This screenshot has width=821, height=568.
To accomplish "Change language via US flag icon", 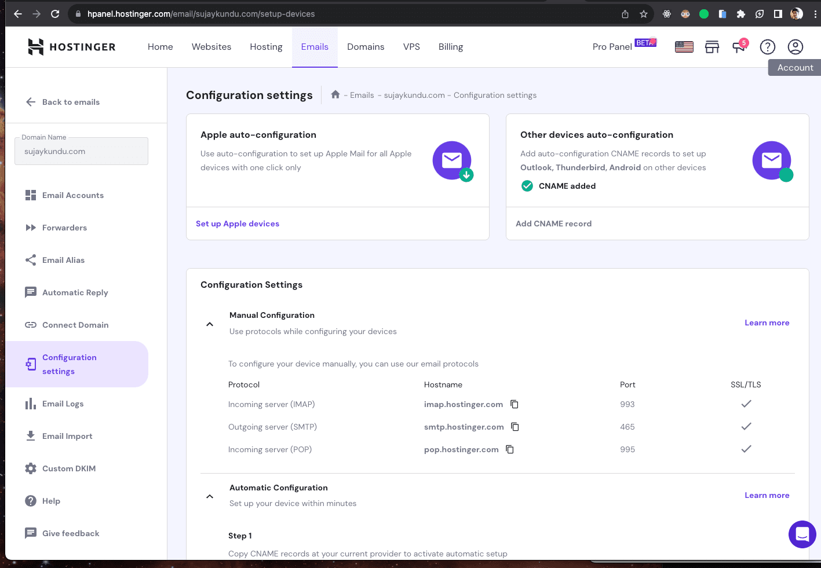I will 684,47.
